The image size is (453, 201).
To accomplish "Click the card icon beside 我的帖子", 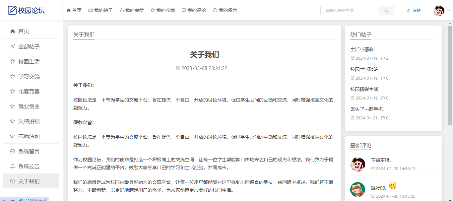I will 91,10.
